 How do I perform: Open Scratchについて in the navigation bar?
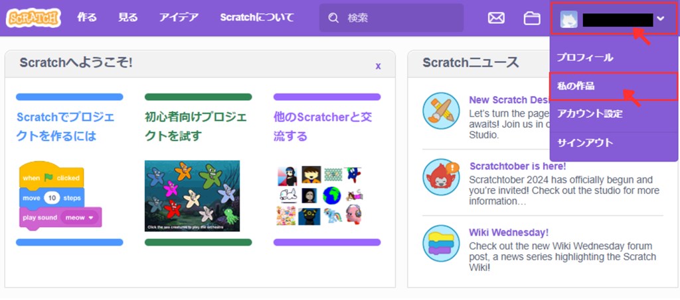coord(257,18)
